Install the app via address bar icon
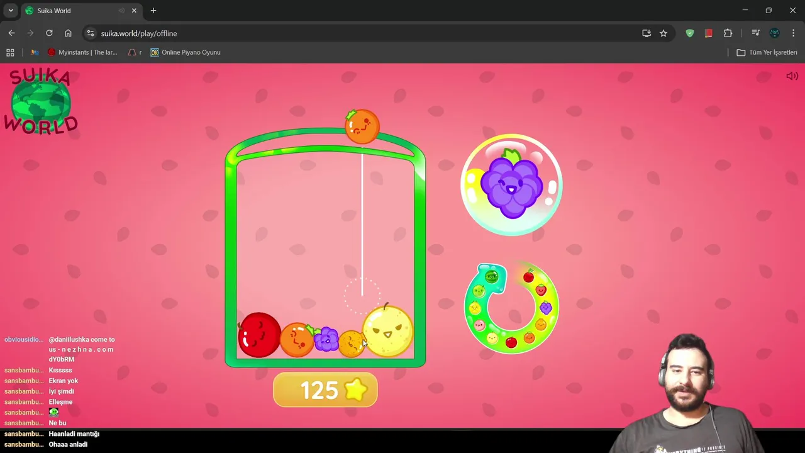Viewport: 805px width, 453px height. (647, 33)
